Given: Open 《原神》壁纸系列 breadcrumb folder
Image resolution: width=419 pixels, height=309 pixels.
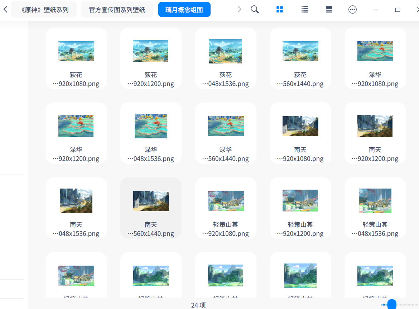Looking at the screenshot, I should pyautogui.click(x=44, y=10).
